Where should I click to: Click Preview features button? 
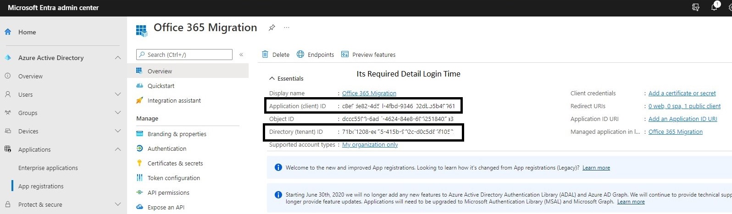tap(368, 55)
